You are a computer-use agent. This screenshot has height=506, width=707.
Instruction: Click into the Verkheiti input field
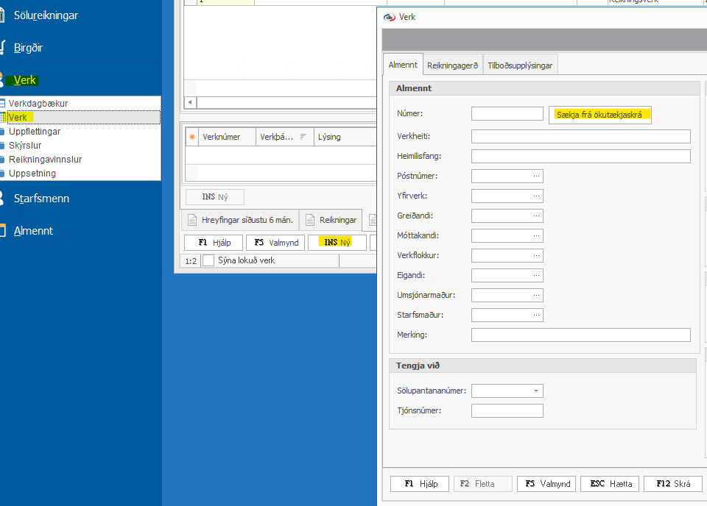pos(580,136)
